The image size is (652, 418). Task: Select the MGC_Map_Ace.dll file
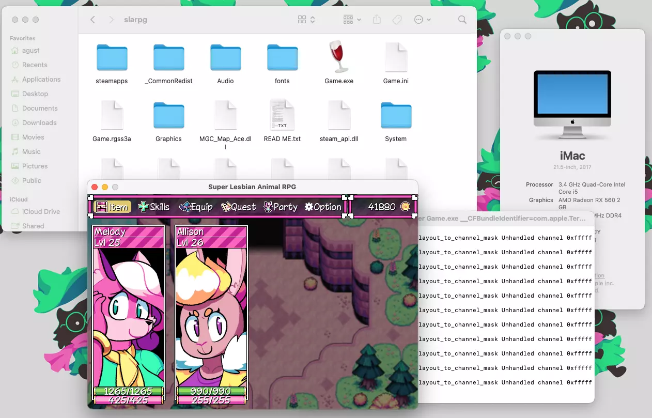[x=225, y=116]
